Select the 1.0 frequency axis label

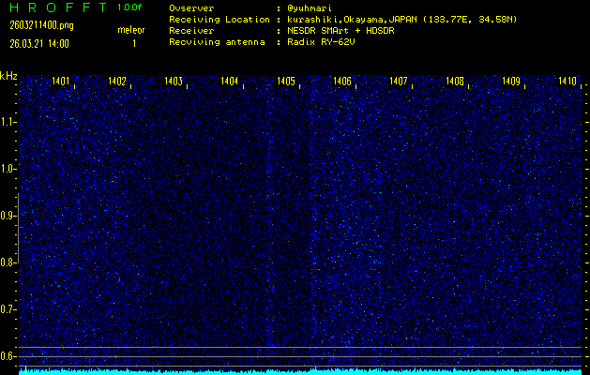tap(8, 169)
